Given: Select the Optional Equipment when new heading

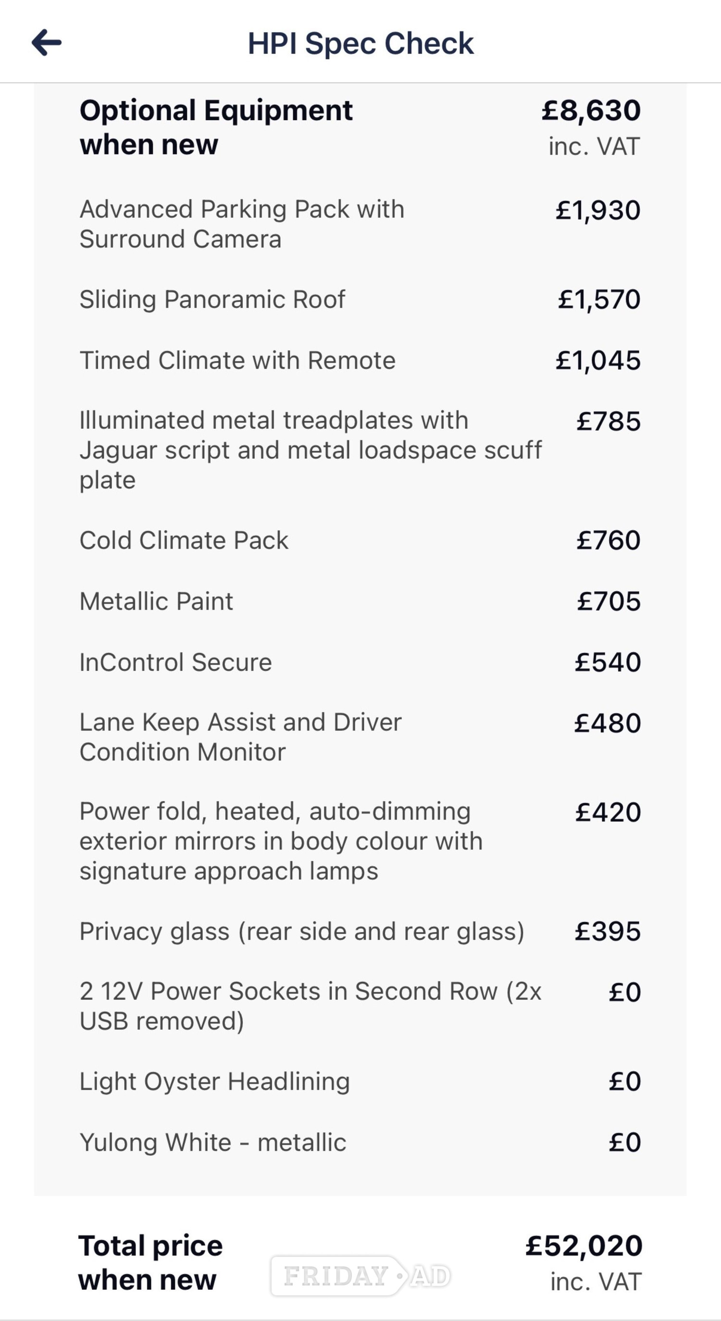Looking at the screenshot, I should (216, 127).
